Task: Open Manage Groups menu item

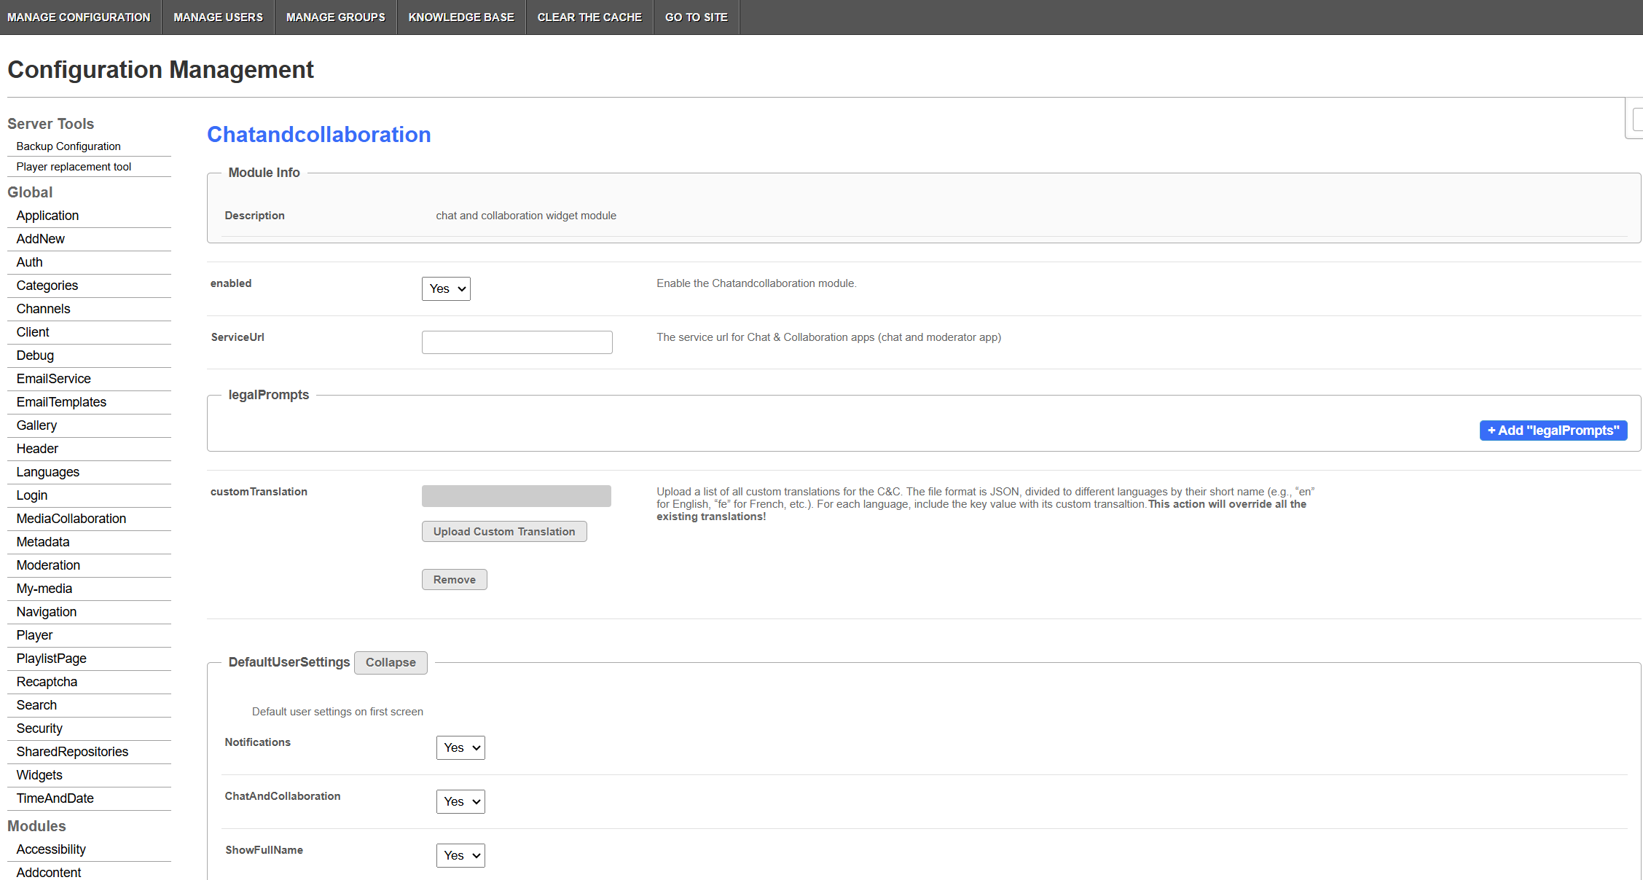Action: (x=335, y=17)
